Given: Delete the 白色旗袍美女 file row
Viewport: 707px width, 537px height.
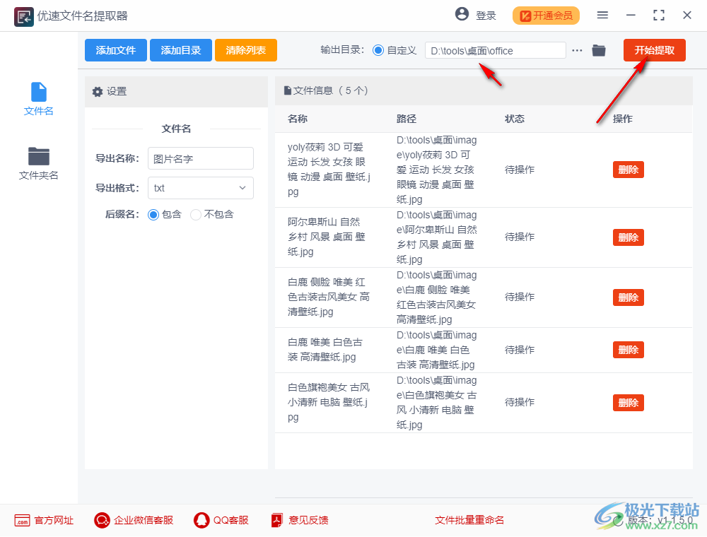Looking at the screenshot, I should (628, 403).
